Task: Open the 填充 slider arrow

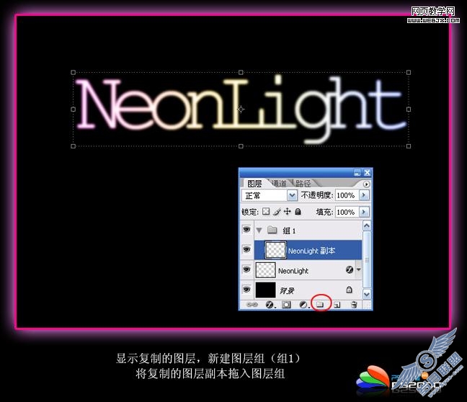Action: tap(364, 212)
